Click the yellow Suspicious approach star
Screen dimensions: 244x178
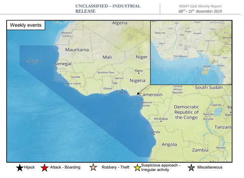(x=138, y=168)
